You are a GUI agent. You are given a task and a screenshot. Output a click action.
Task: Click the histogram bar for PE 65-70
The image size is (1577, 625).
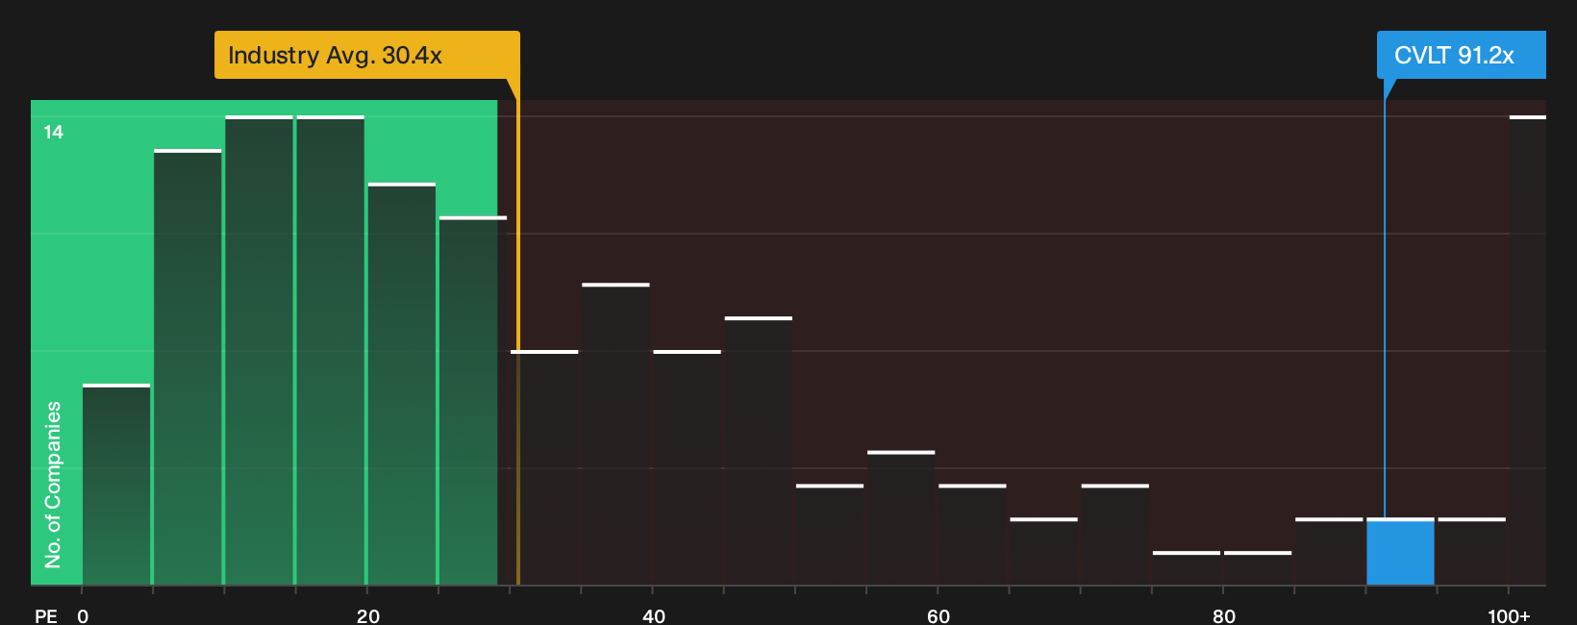tap(1043, 551)
